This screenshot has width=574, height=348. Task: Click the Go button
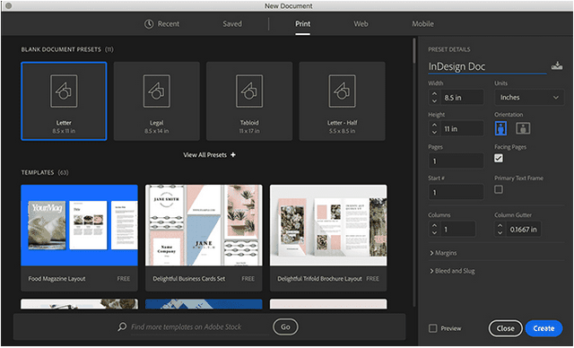285,326
